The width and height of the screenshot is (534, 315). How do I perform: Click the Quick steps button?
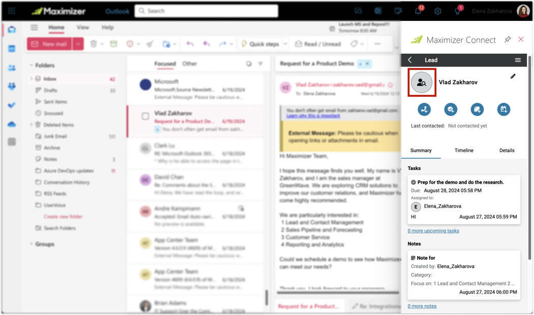coord(260,44)
